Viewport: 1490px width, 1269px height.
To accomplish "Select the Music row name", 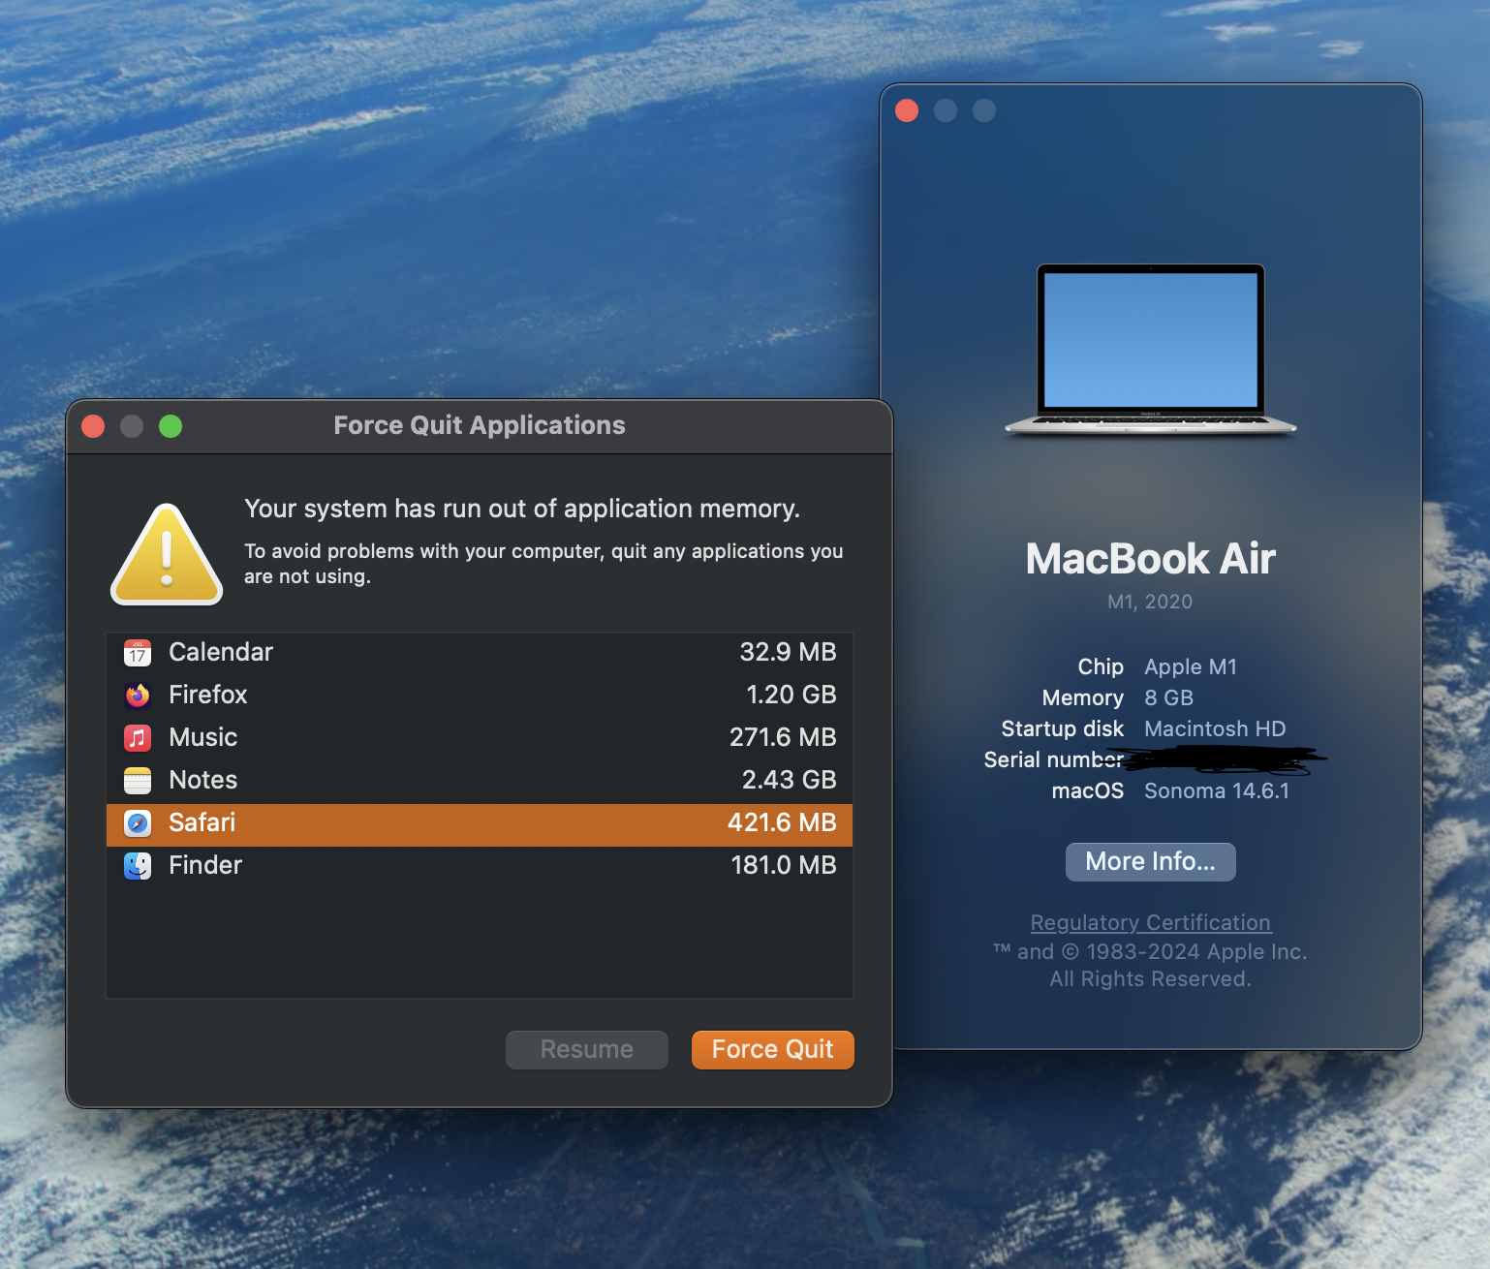I will point(203,737).
